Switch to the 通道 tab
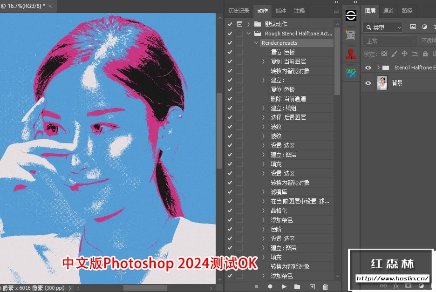This screenshot has width=436, height=292. (388, 11)
